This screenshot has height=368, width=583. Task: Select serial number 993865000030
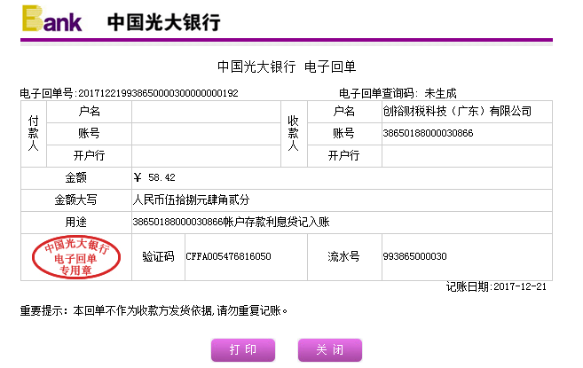tap(415, 256)
